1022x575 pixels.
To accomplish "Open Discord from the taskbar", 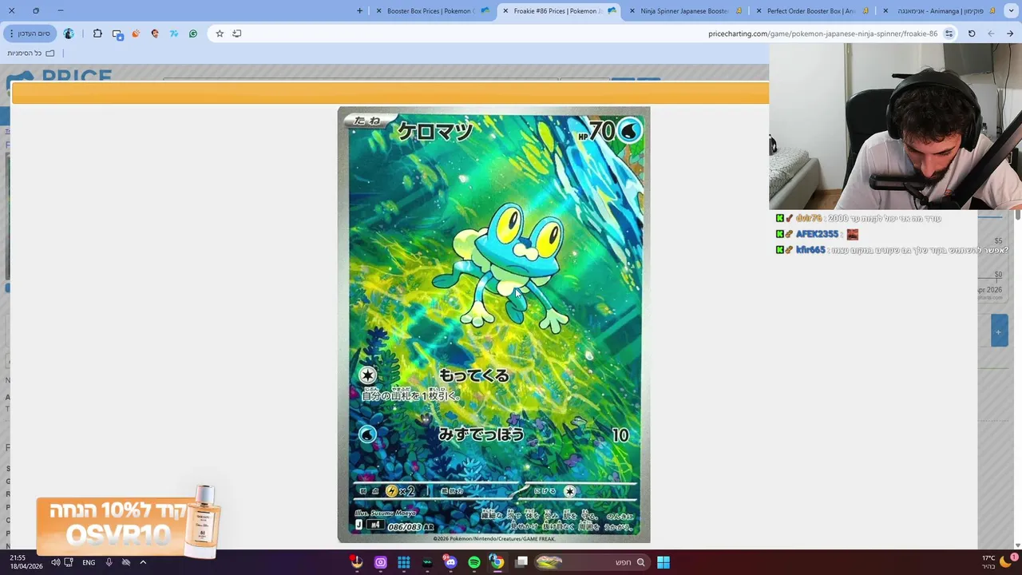I will coord(450,562).
